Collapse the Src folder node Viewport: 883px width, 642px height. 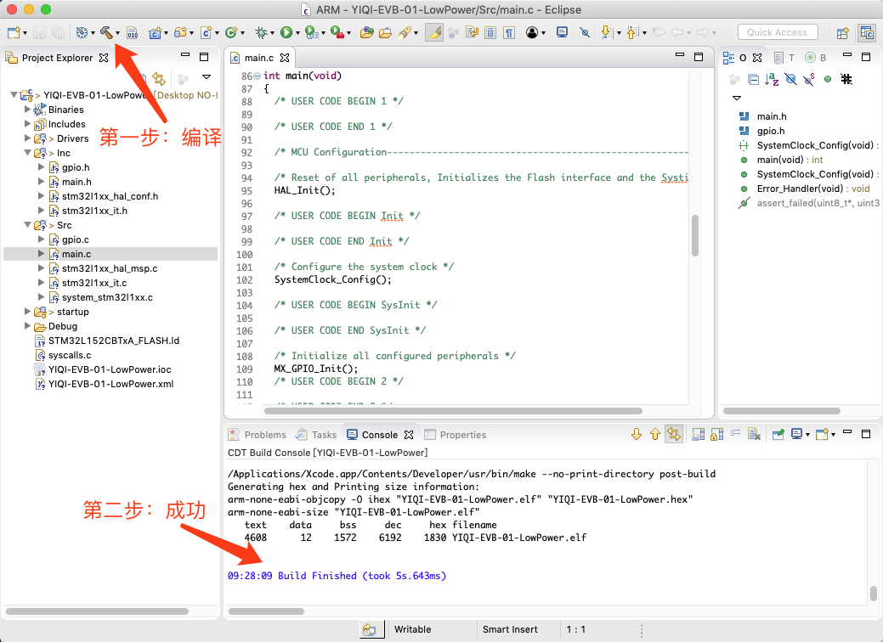[x=27, y=224]
